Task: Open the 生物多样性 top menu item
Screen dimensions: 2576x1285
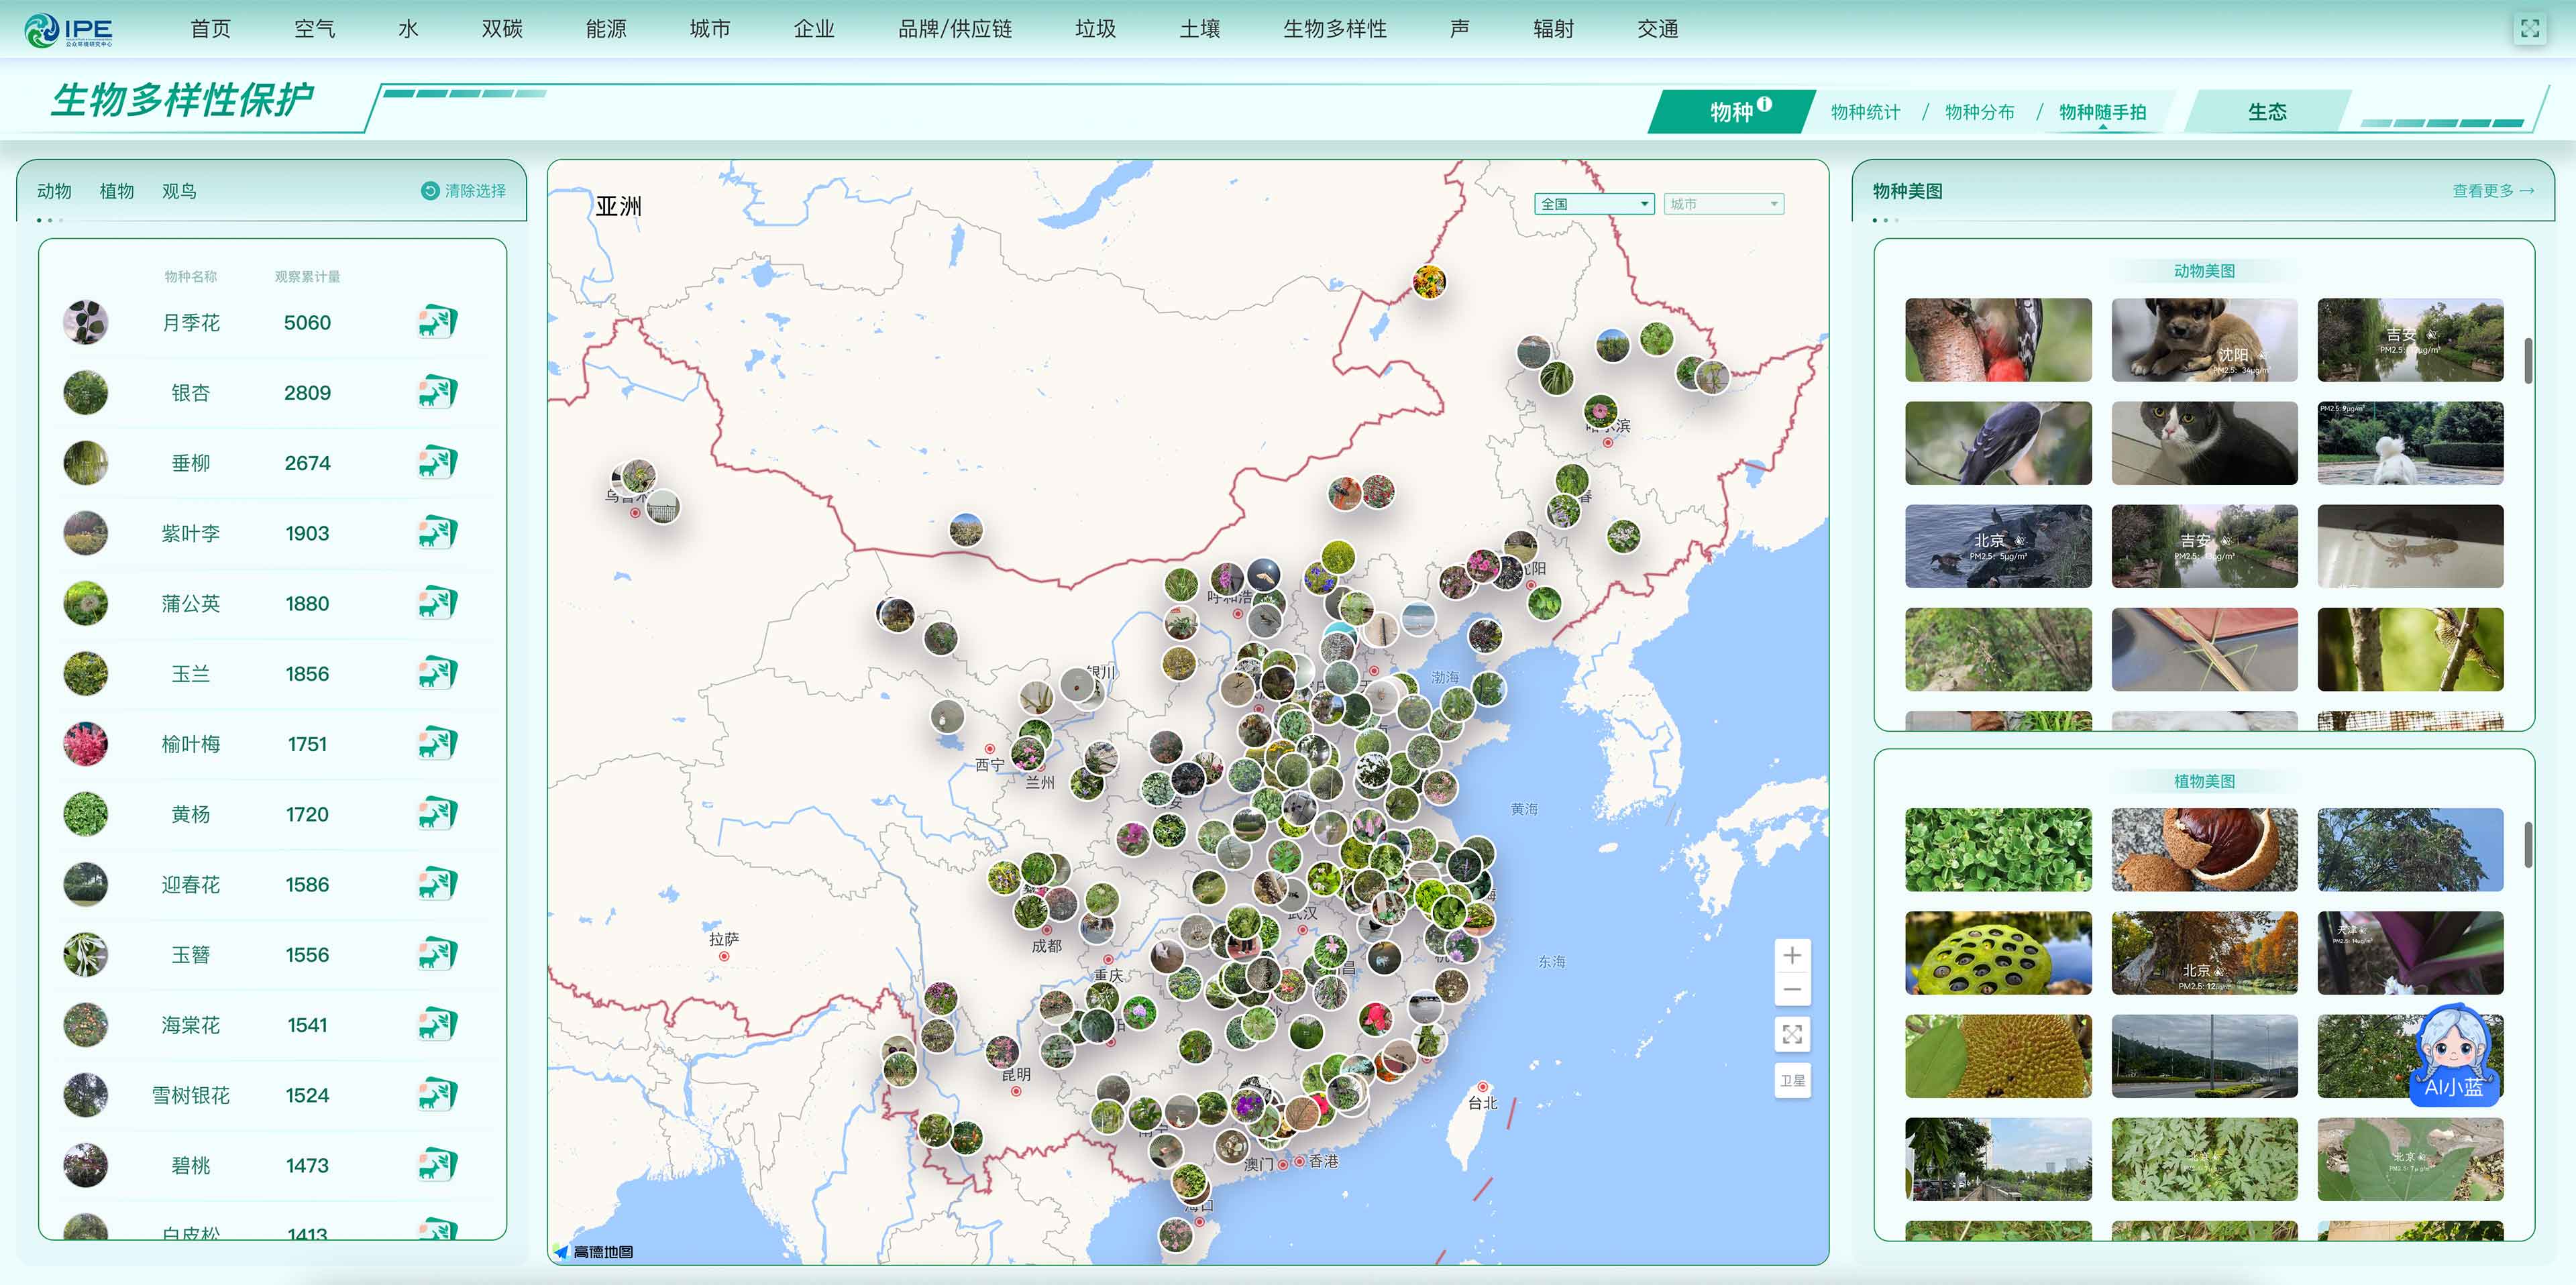Action: pyautogui.click(x=1334, y=29)
